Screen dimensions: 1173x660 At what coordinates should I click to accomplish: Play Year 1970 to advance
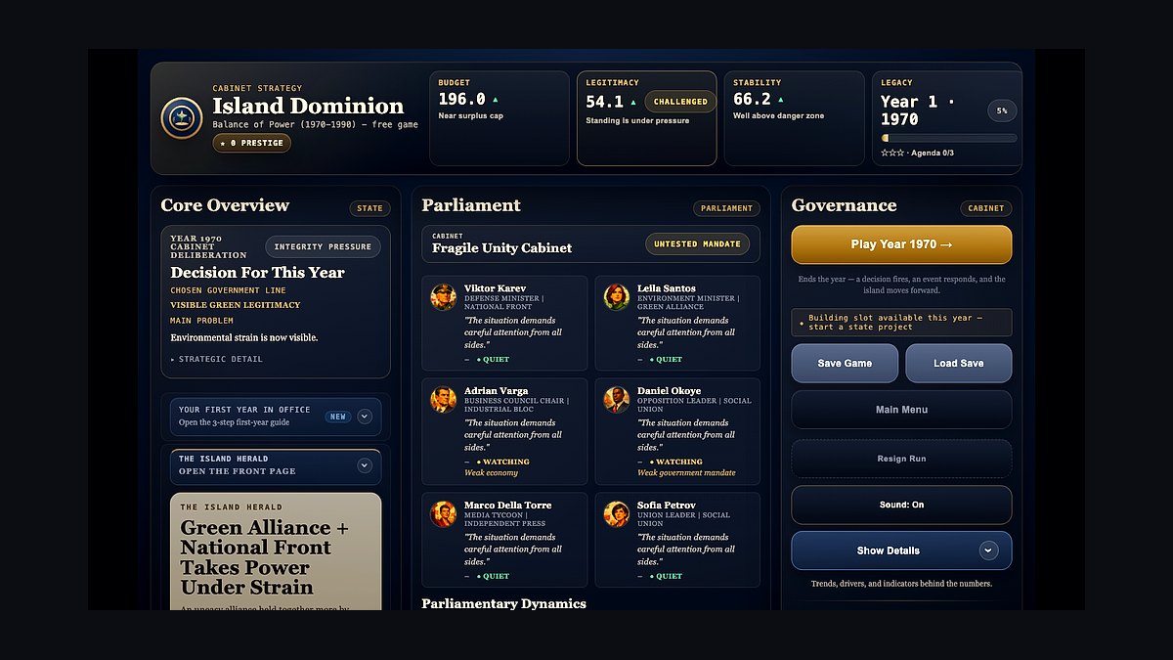(901, 244)
